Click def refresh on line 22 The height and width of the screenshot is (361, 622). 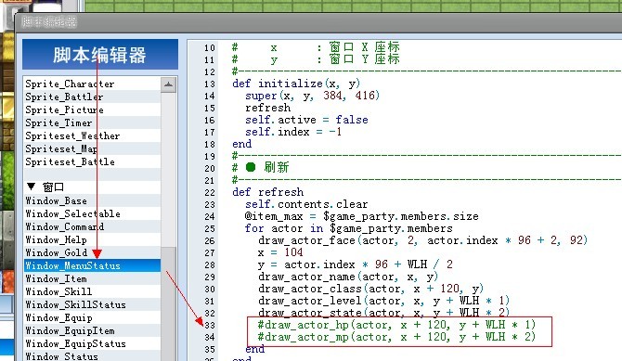click(x=267, y=192)
